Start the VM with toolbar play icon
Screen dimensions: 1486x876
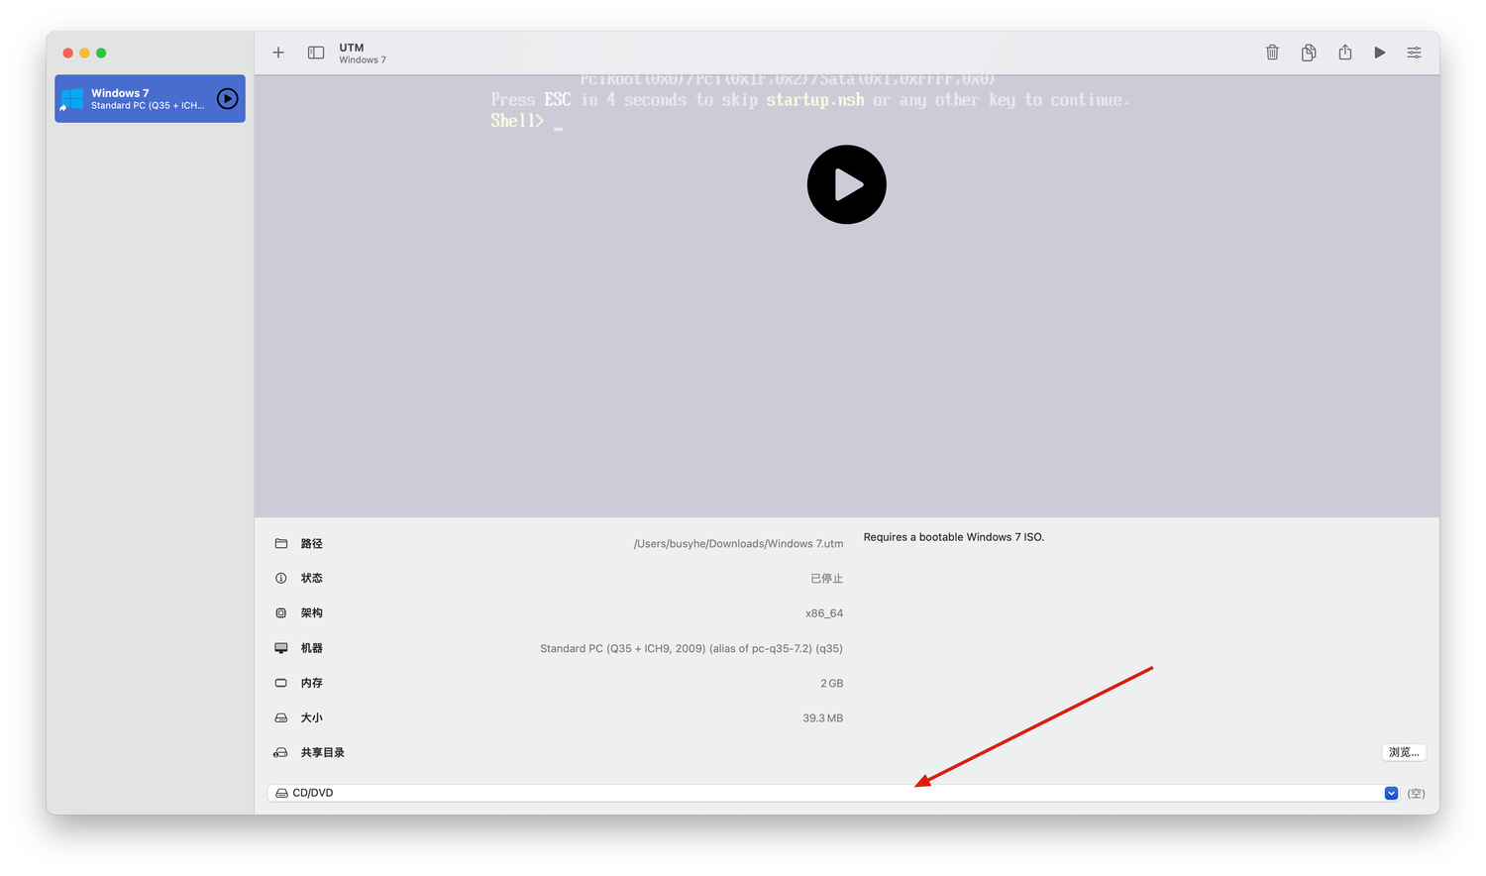point(1379,53)
